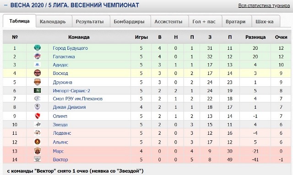Switch to the Календарь tab
293x175 pixels.
(x=53, y=21)
